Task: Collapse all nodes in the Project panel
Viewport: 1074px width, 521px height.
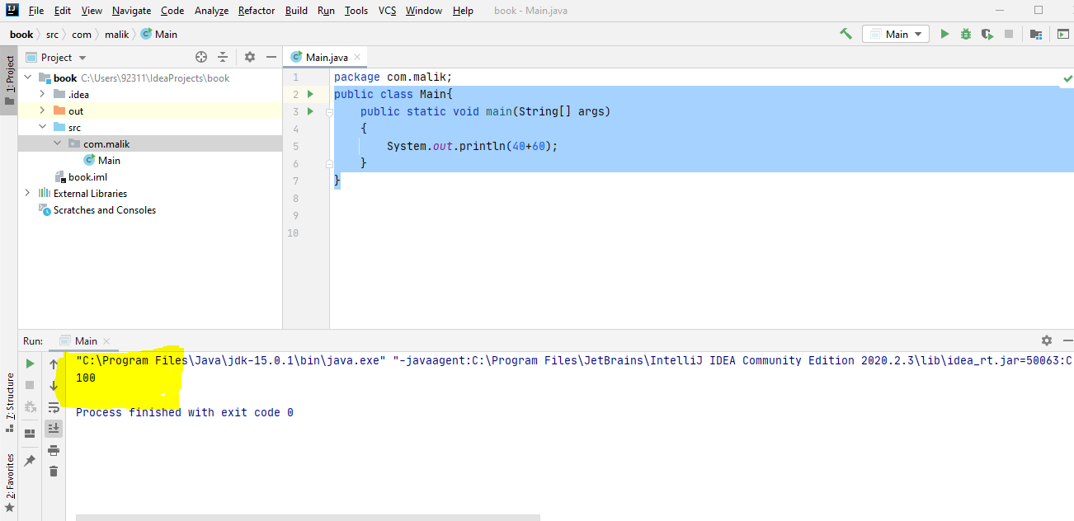Action: pos(223,57)
